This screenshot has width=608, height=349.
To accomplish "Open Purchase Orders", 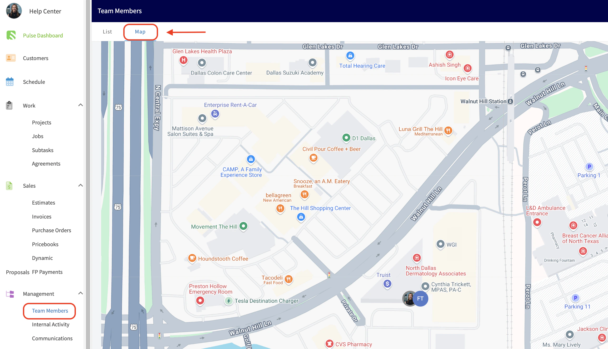I will (52, 230).
